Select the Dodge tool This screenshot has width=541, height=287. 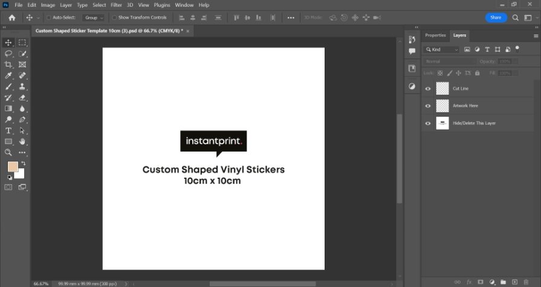8,120
